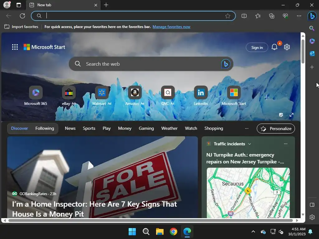Viewport: 319px width, 239px height.
Task: Toggle the sidebar visibility button
Action: click(312, 205)
